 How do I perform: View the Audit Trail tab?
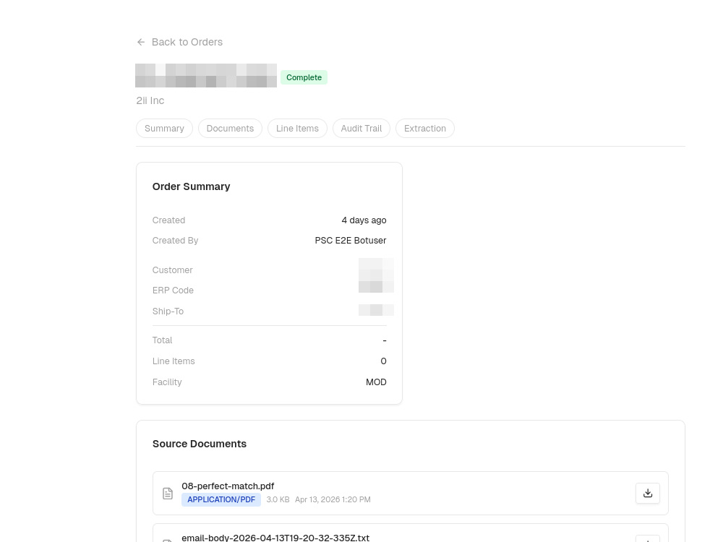(361, 128)
